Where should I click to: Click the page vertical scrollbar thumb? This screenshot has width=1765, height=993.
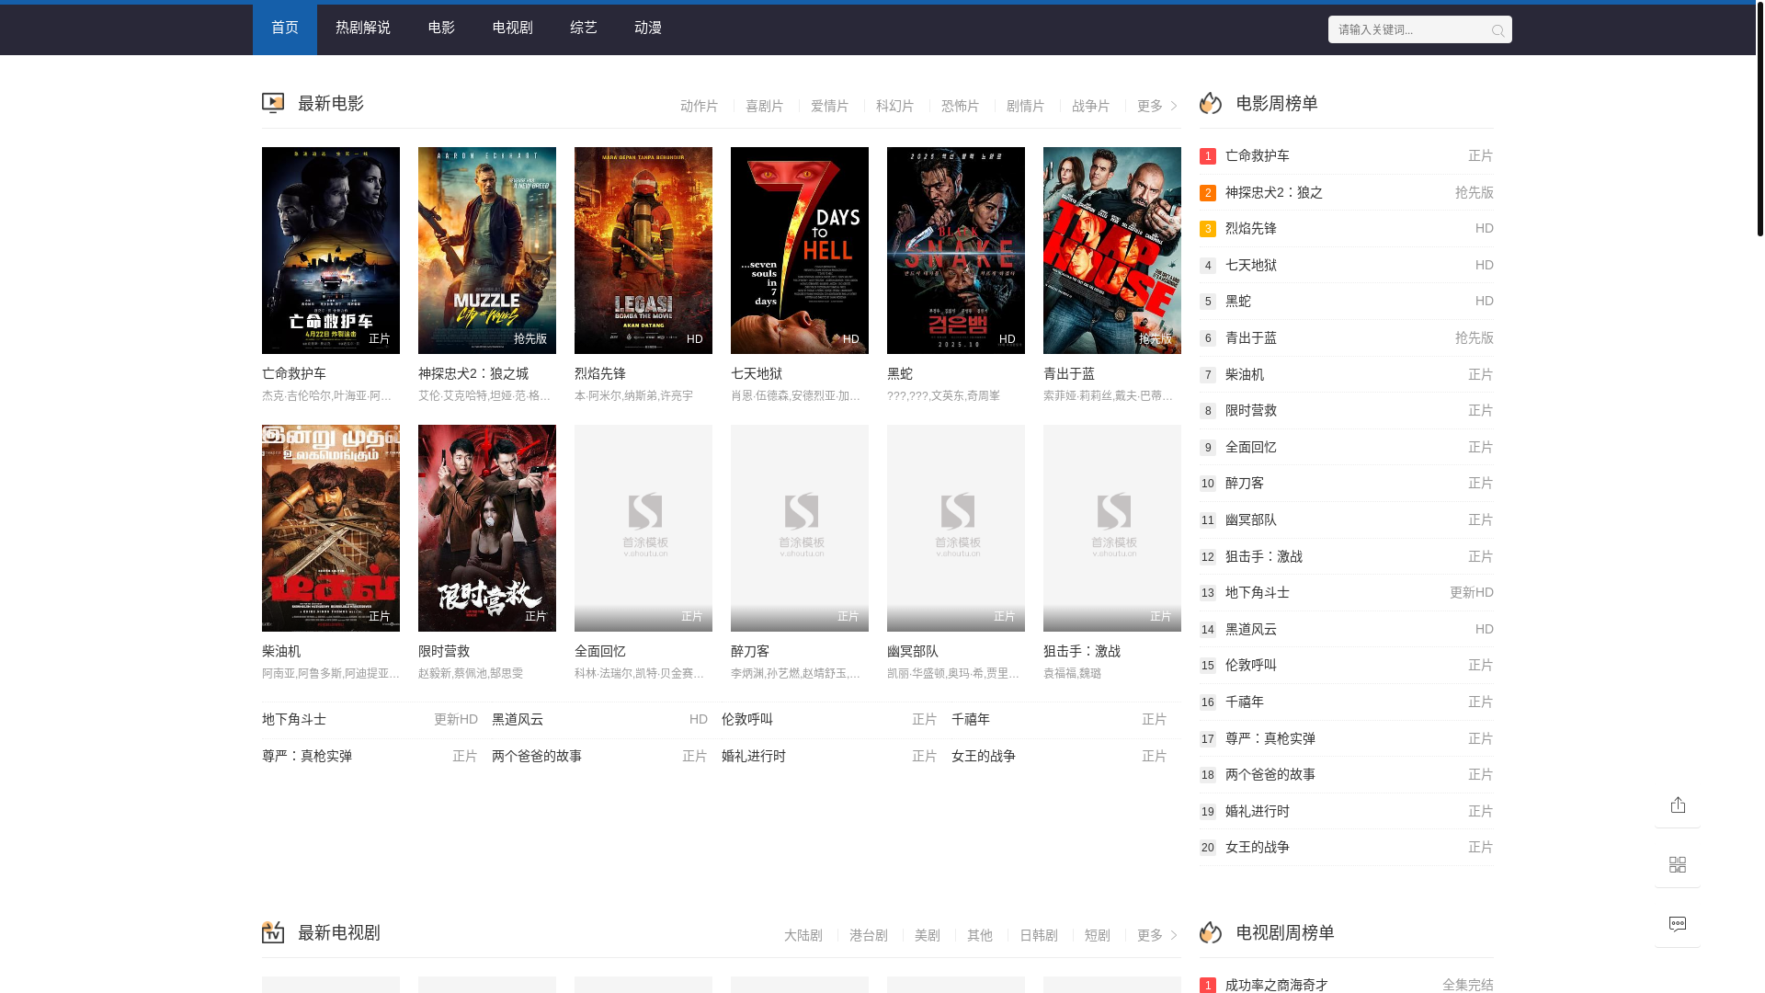click(x=1759, y=120)
